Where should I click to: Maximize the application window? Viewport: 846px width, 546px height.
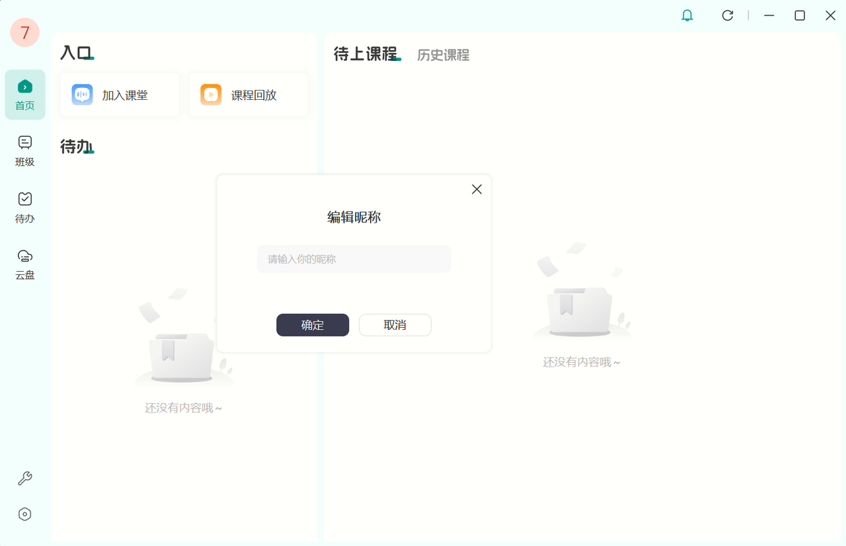tap(800, 15)
